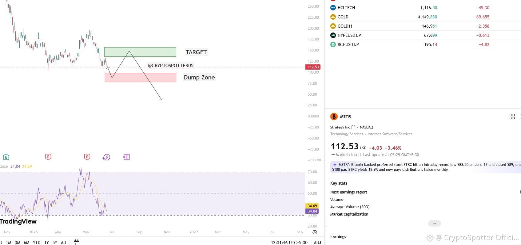Open the Strategy Inc company link
The width and height of the screenshot is (521, 245).
pos(340,127)
